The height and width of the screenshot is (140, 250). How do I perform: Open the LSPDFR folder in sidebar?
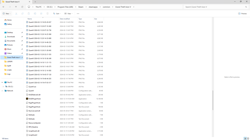click(x=8, y=61)
